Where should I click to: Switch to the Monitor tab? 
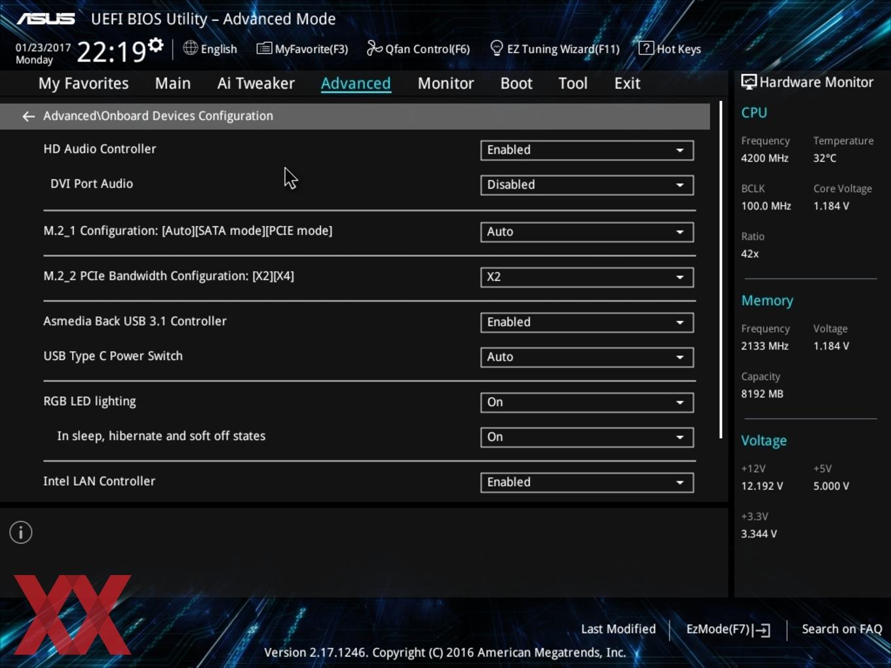pyautogui.click(x=445, y=83)
